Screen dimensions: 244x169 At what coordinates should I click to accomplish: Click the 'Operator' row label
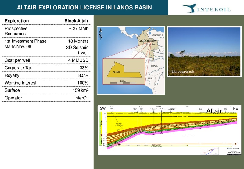click(x=13, y=98)
